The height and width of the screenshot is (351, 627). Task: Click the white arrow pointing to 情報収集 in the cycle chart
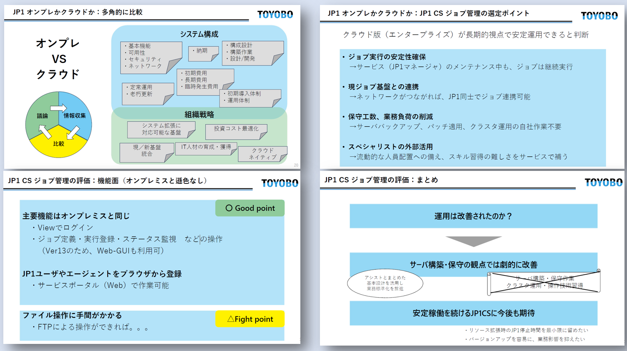[58, 108]
